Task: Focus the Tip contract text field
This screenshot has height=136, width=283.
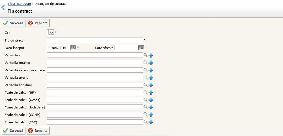Action: coord(95,40)
